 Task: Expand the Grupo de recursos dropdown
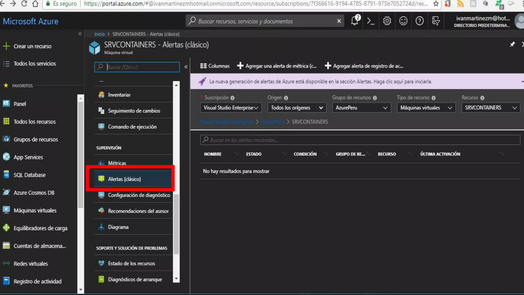[361, 108]
